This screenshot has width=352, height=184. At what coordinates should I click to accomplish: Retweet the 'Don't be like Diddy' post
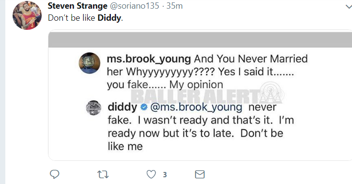(x=103, y=174)
